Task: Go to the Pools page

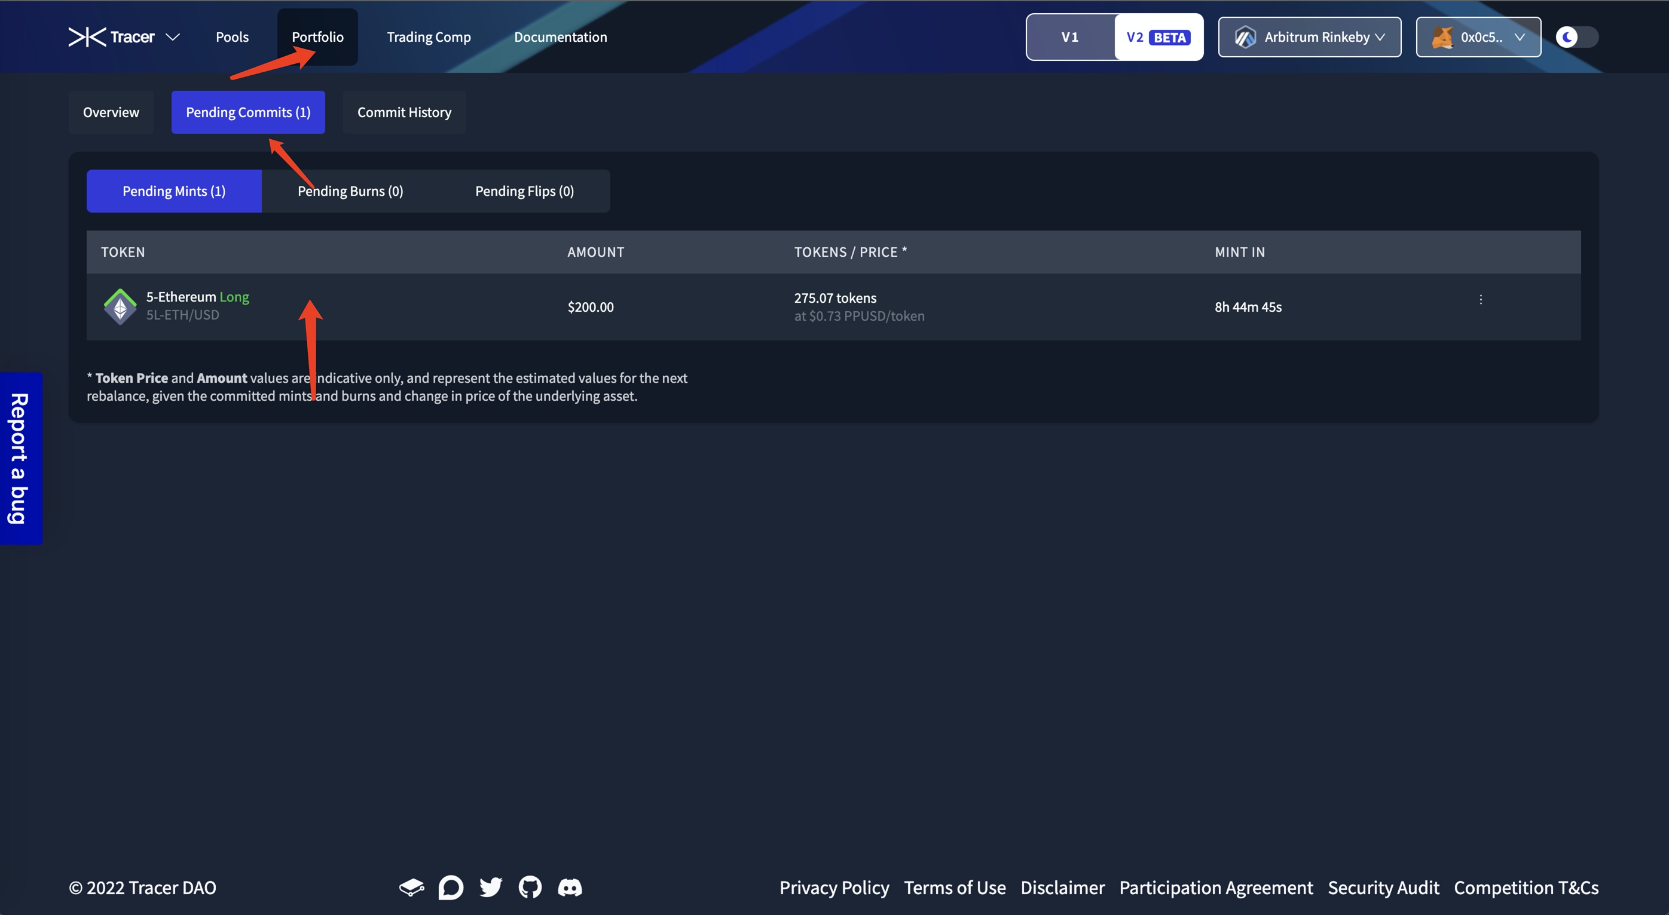Action: [x=232, y=37]
